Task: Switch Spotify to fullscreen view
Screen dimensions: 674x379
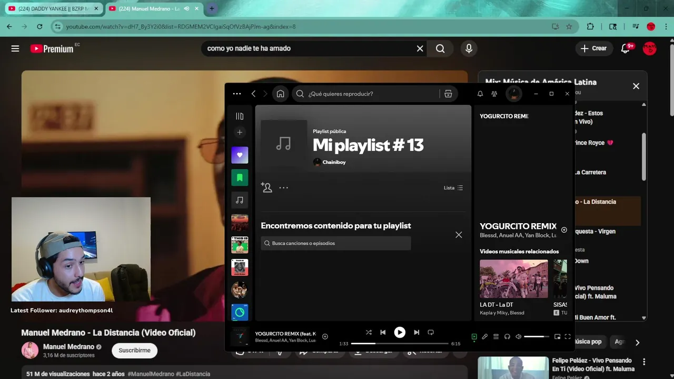Action: (x=568, y=336)
